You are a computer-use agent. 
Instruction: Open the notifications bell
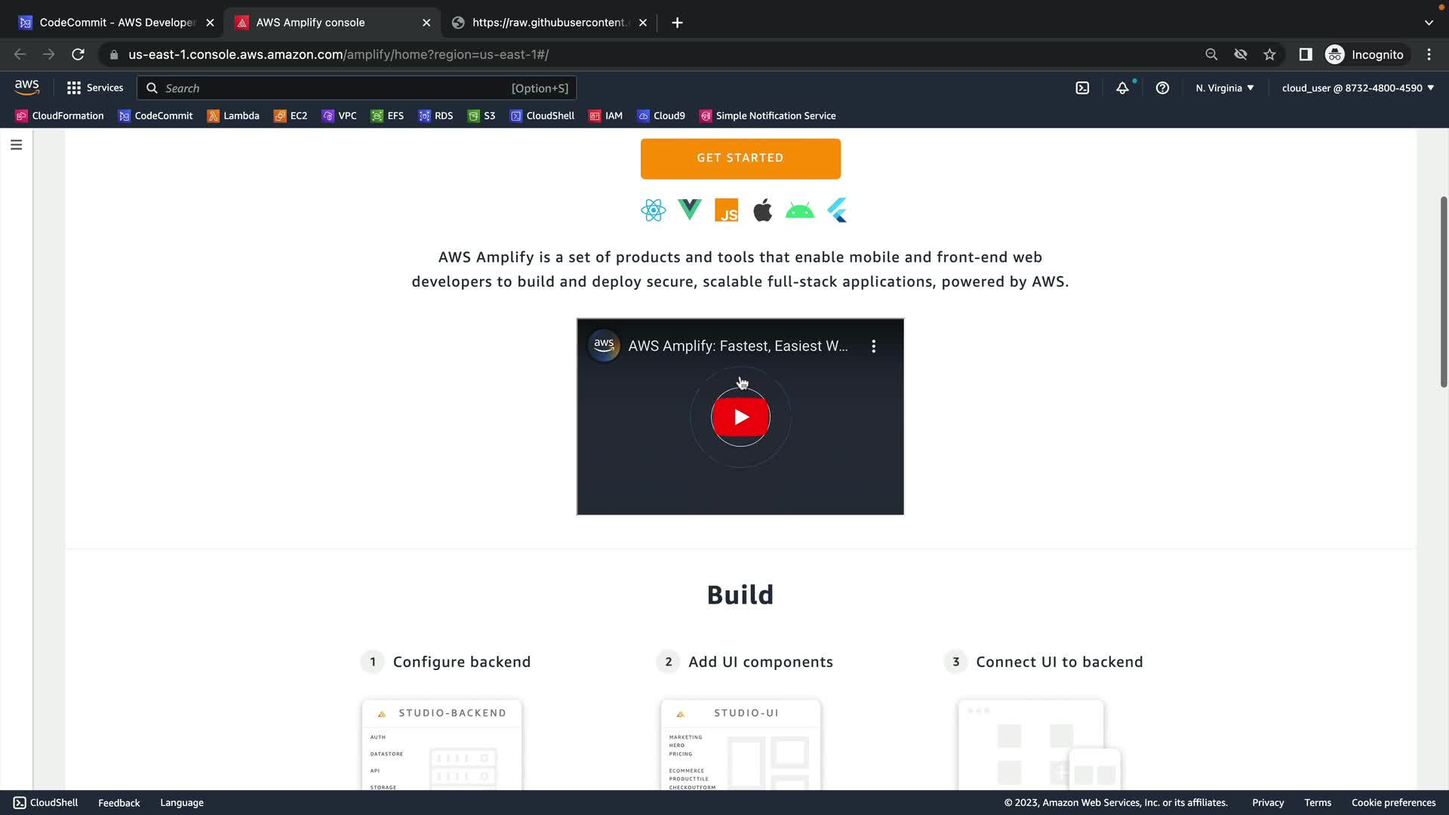coord(1122,88)
